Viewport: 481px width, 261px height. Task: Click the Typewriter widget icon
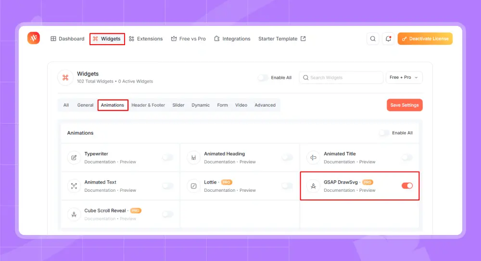74,158
